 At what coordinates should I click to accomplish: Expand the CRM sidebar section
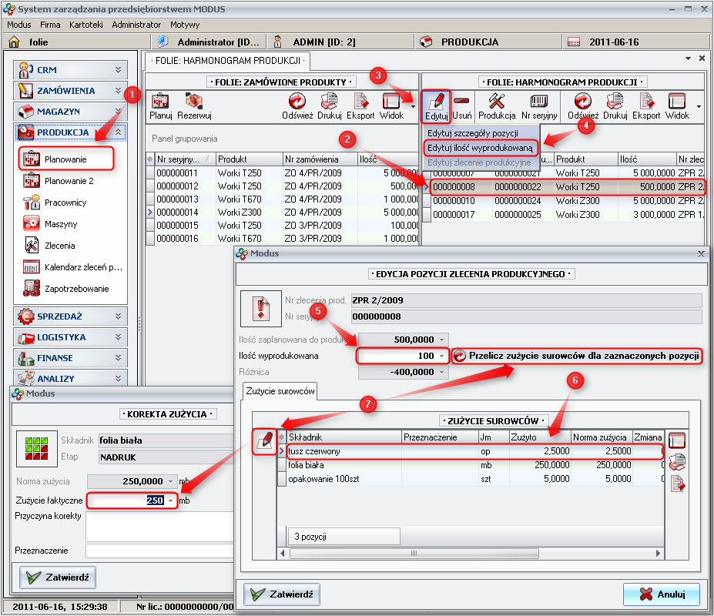pos(70,69)
